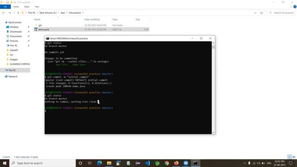
Task: Open Git folder in sidebar
Action: [x=11, y=55]
